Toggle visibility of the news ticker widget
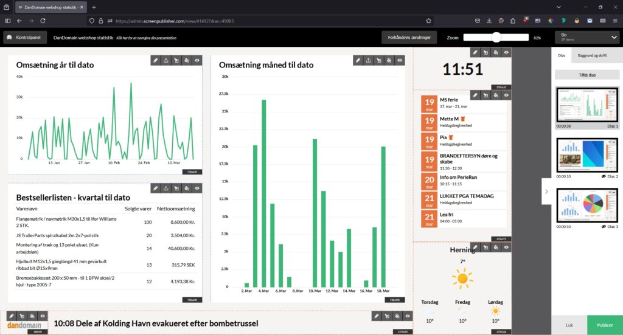The image size is (623, 335). click(x=408, y=316)
